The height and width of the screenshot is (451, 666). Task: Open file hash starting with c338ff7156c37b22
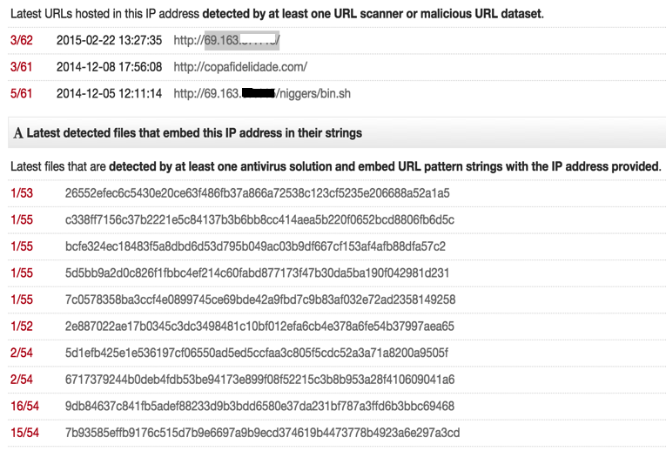(259, 220)
